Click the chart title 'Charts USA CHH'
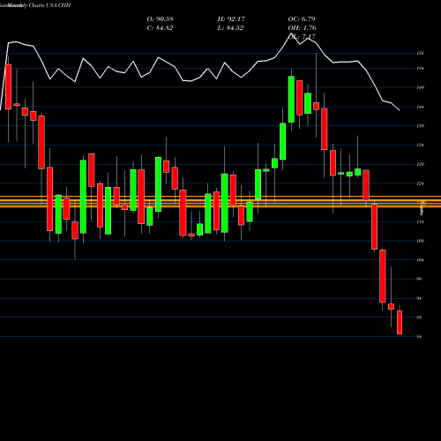441x441 pixels. pos(50,5)
